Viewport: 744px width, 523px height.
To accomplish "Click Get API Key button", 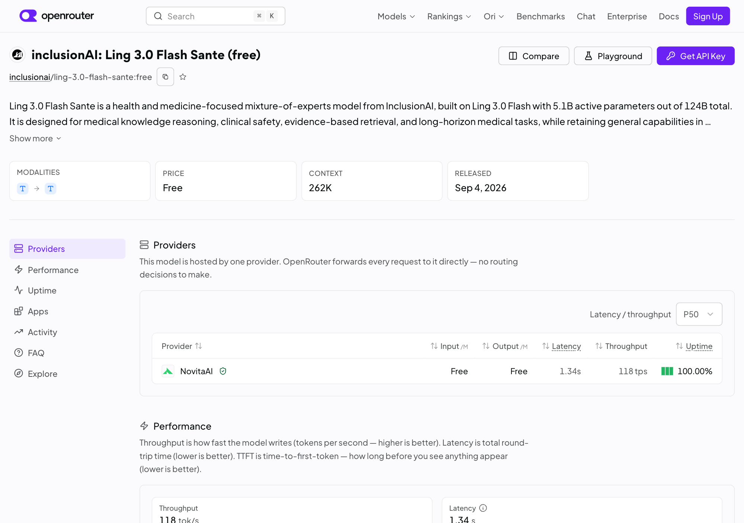I will click(x=695, y=56).
